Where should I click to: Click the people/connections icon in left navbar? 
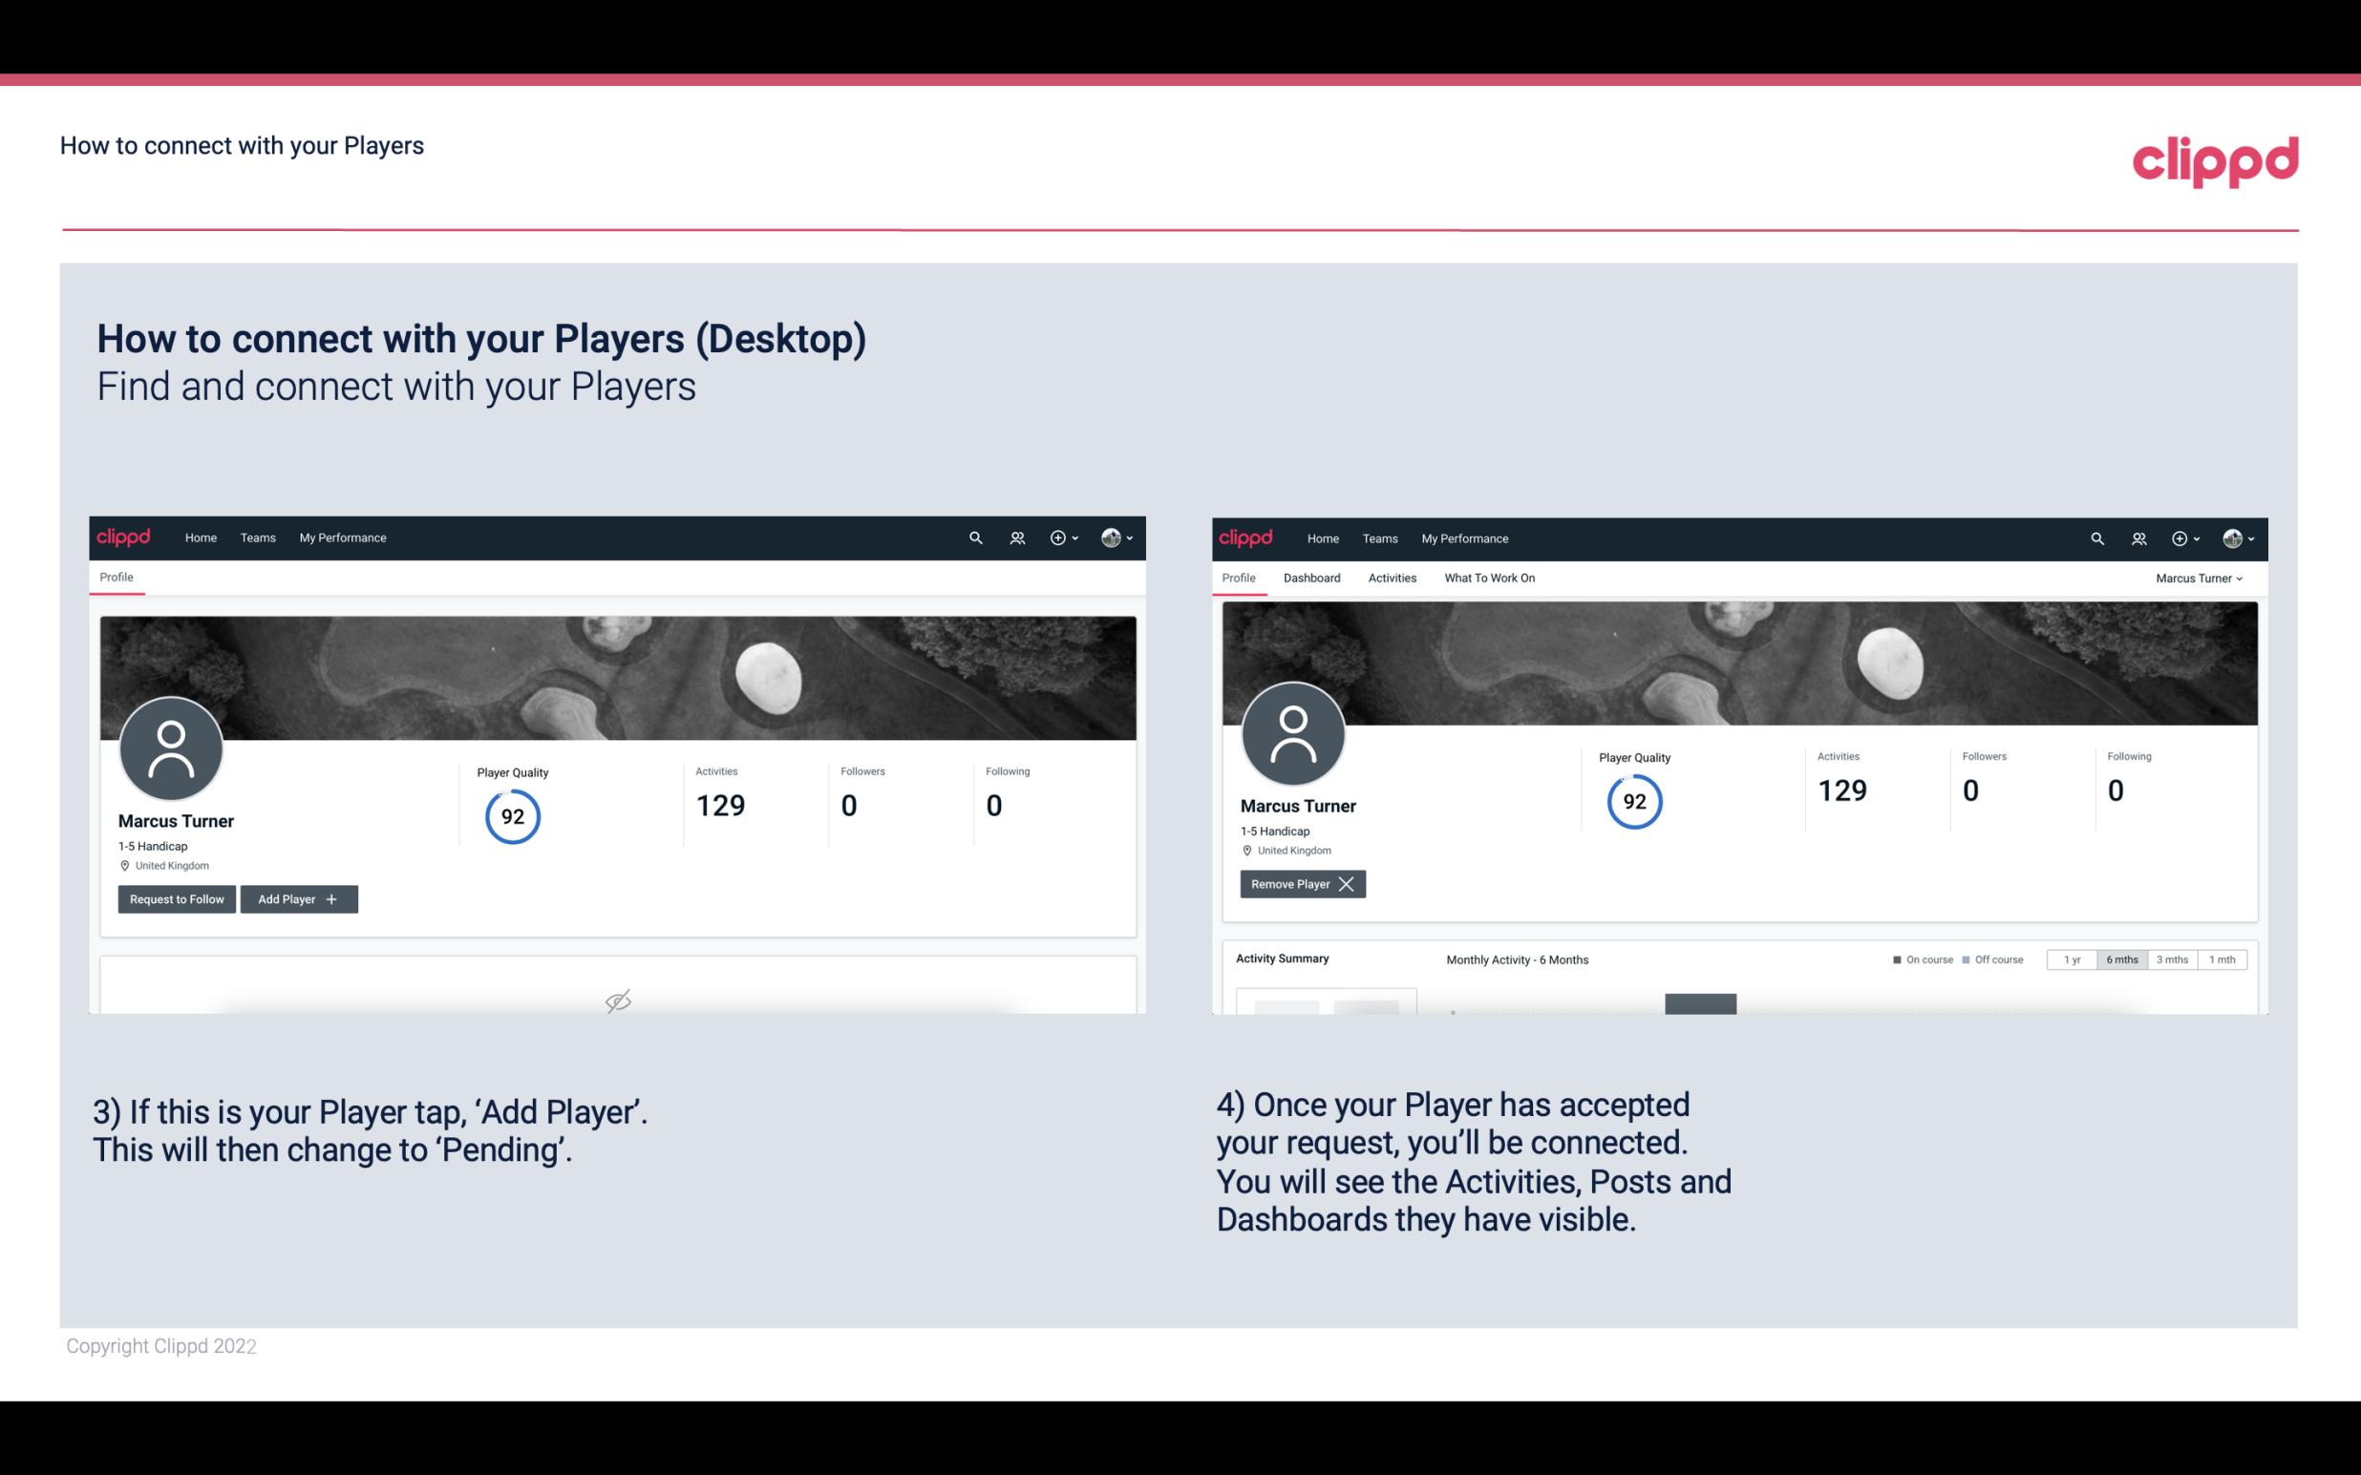point(1014,538)
